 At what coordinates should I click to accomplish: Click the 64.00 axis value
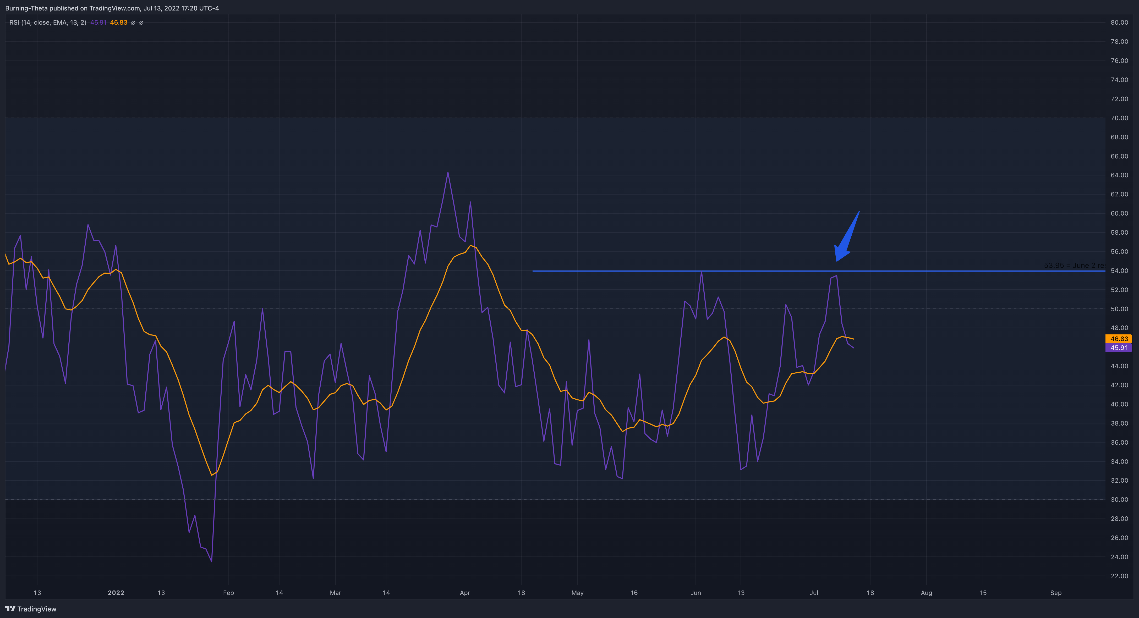coord(1119,175)
